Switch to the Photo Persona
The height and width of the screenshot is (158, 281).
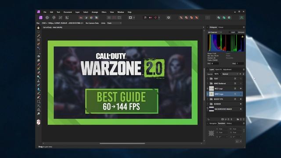tap(41, 18)
